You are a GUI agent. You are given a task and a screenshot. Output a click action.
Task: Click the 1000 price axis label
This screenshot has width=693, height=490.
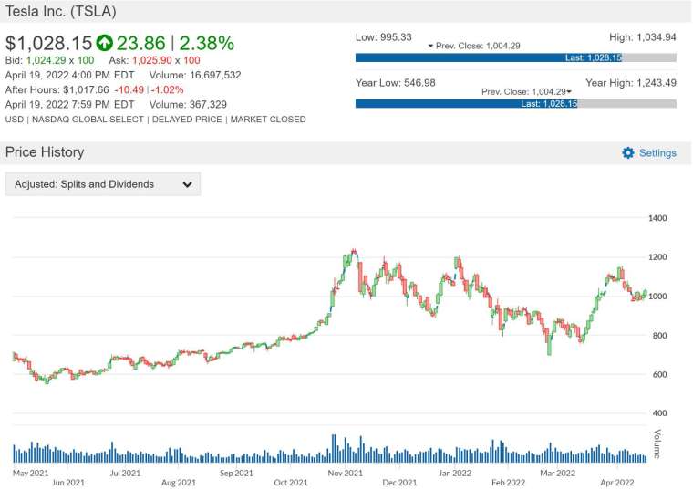[x=657, y=297]
